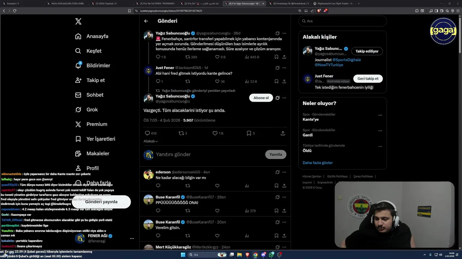The height and width of the screenshot is (259, 462).
Task: Open Anasayfa home page
Action: click(x=92, y=36)
